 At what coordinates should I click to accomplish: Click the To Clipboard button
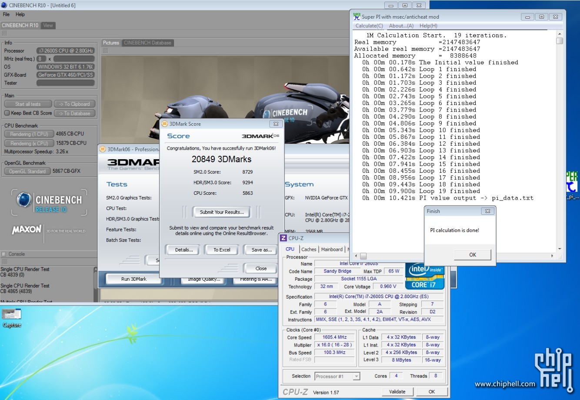(x=74, y=104)
